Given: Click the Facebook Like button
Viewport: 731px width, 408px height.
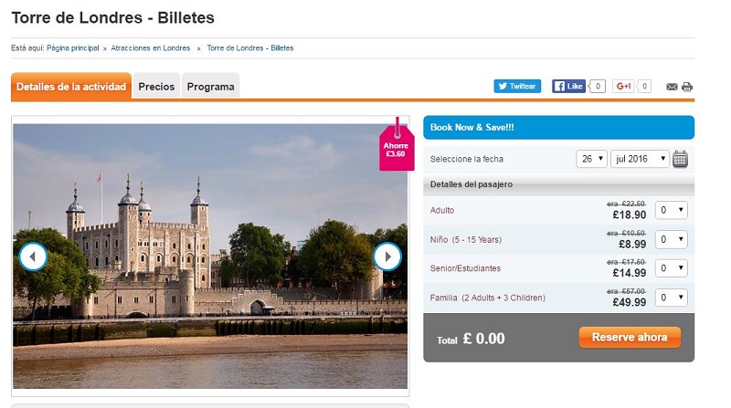Looking at the screenshot, I should pos(568,86).
